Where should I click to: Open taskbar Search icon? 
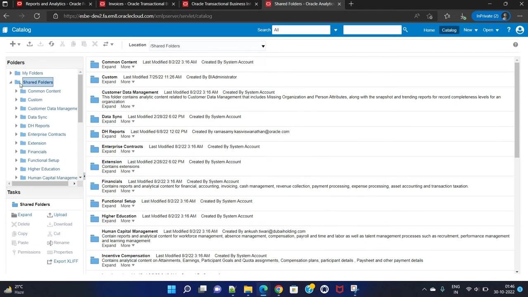[187, 289]
